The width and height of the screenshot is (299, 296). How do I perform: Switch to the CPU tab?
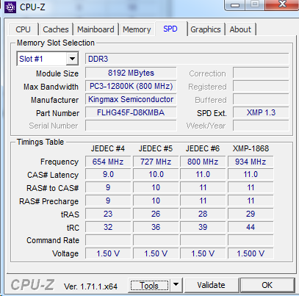[x=23, y=29]
